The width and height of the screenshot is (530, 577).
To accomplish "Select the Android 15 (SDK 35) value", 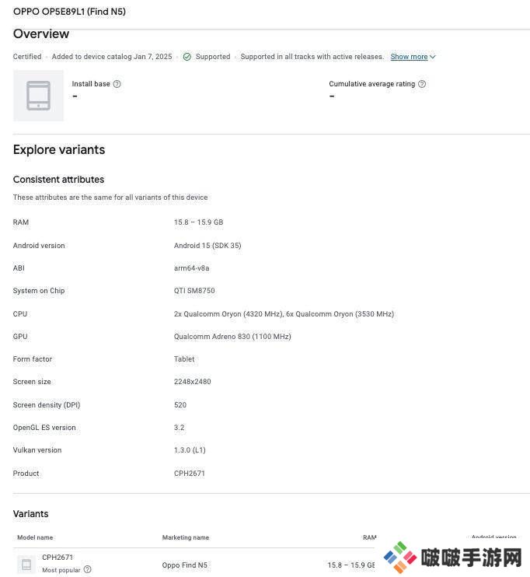I will coord(207,246).
